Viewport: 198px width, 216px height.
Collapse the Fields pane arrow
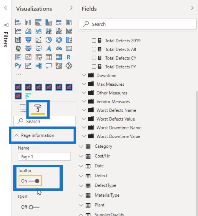click(x=192, y=8)
